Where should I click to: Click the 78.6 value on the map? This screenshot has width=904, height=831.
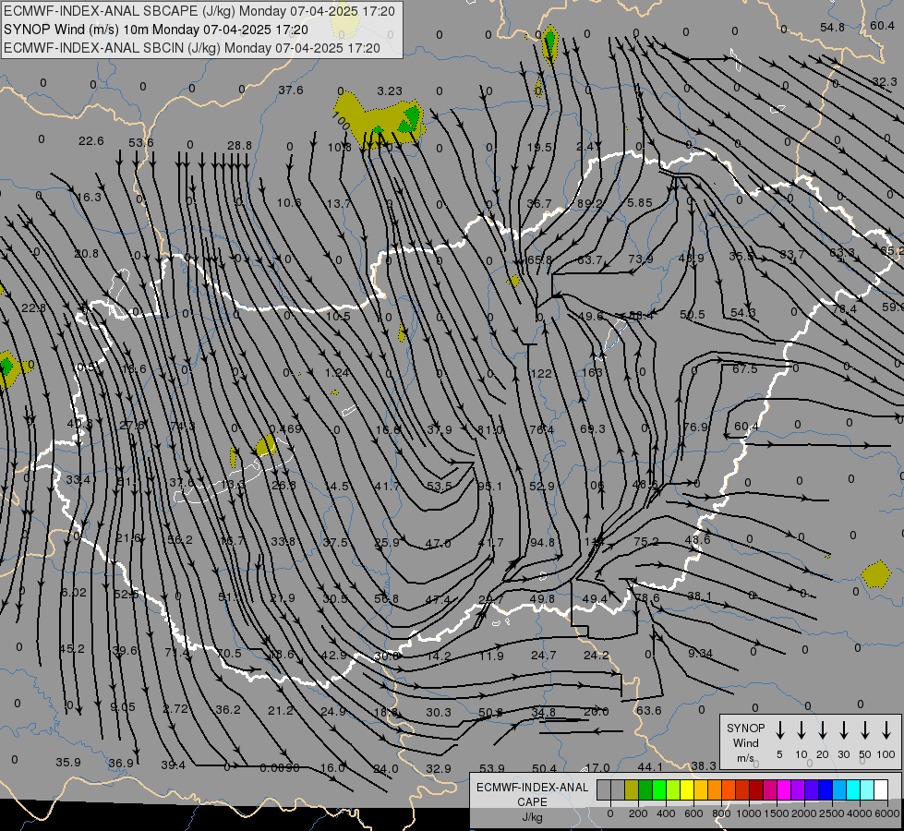click(x=647, y=598)
